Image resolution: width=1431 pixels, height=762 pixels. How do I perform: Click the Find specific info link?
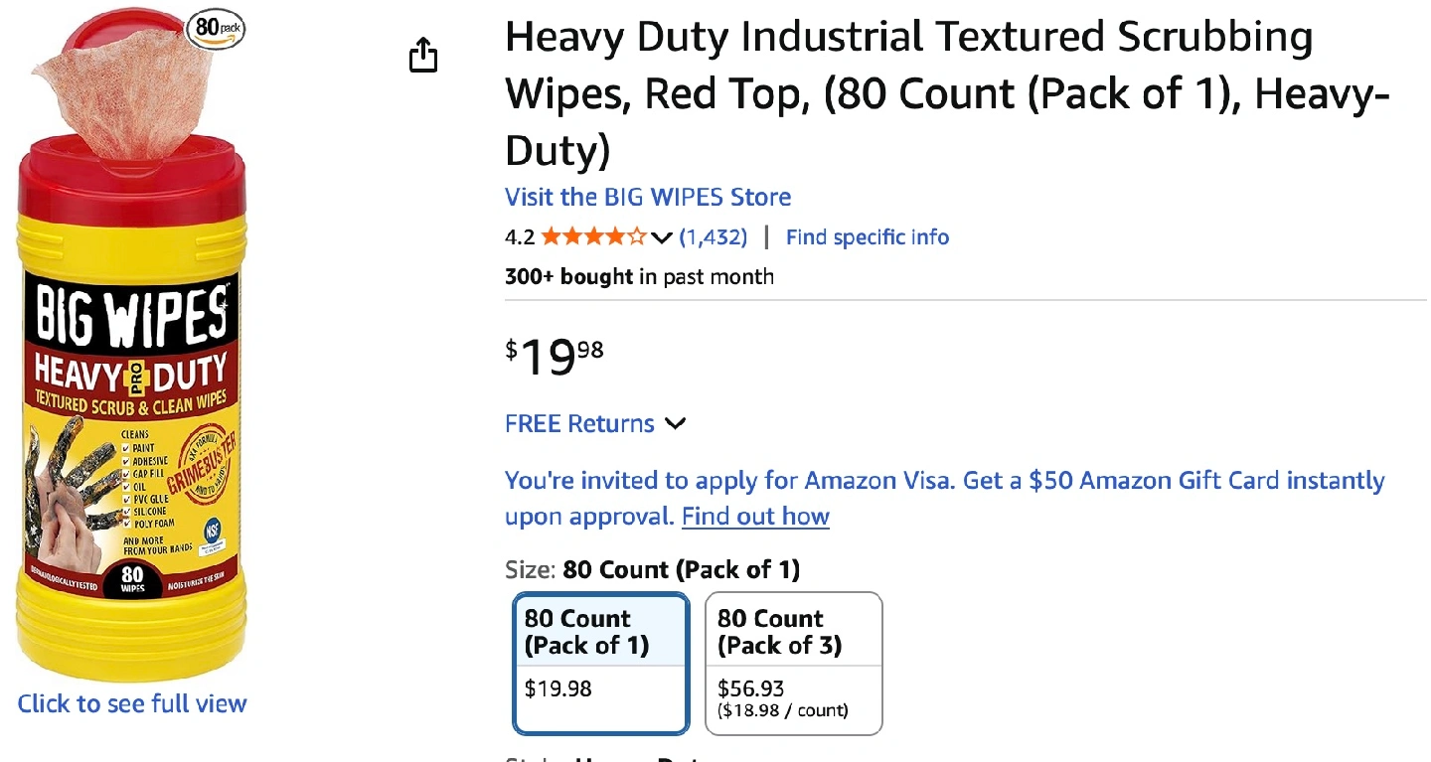pos(867,237)
